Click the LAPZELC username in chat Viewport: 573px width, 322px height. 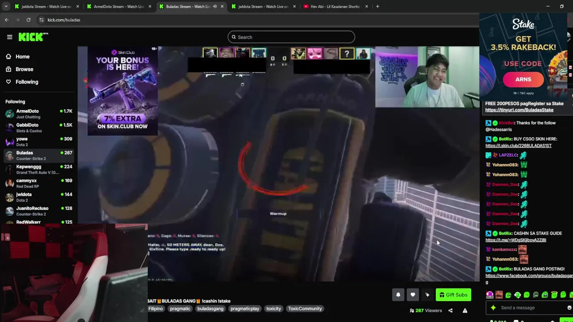pos(508,155)
